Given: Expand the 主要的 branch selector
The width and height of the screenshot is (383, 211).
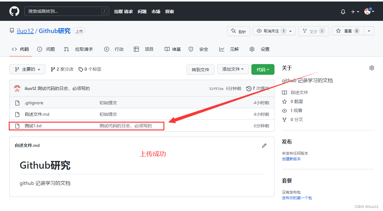Looking at the screenshot, I should point(27,69).
